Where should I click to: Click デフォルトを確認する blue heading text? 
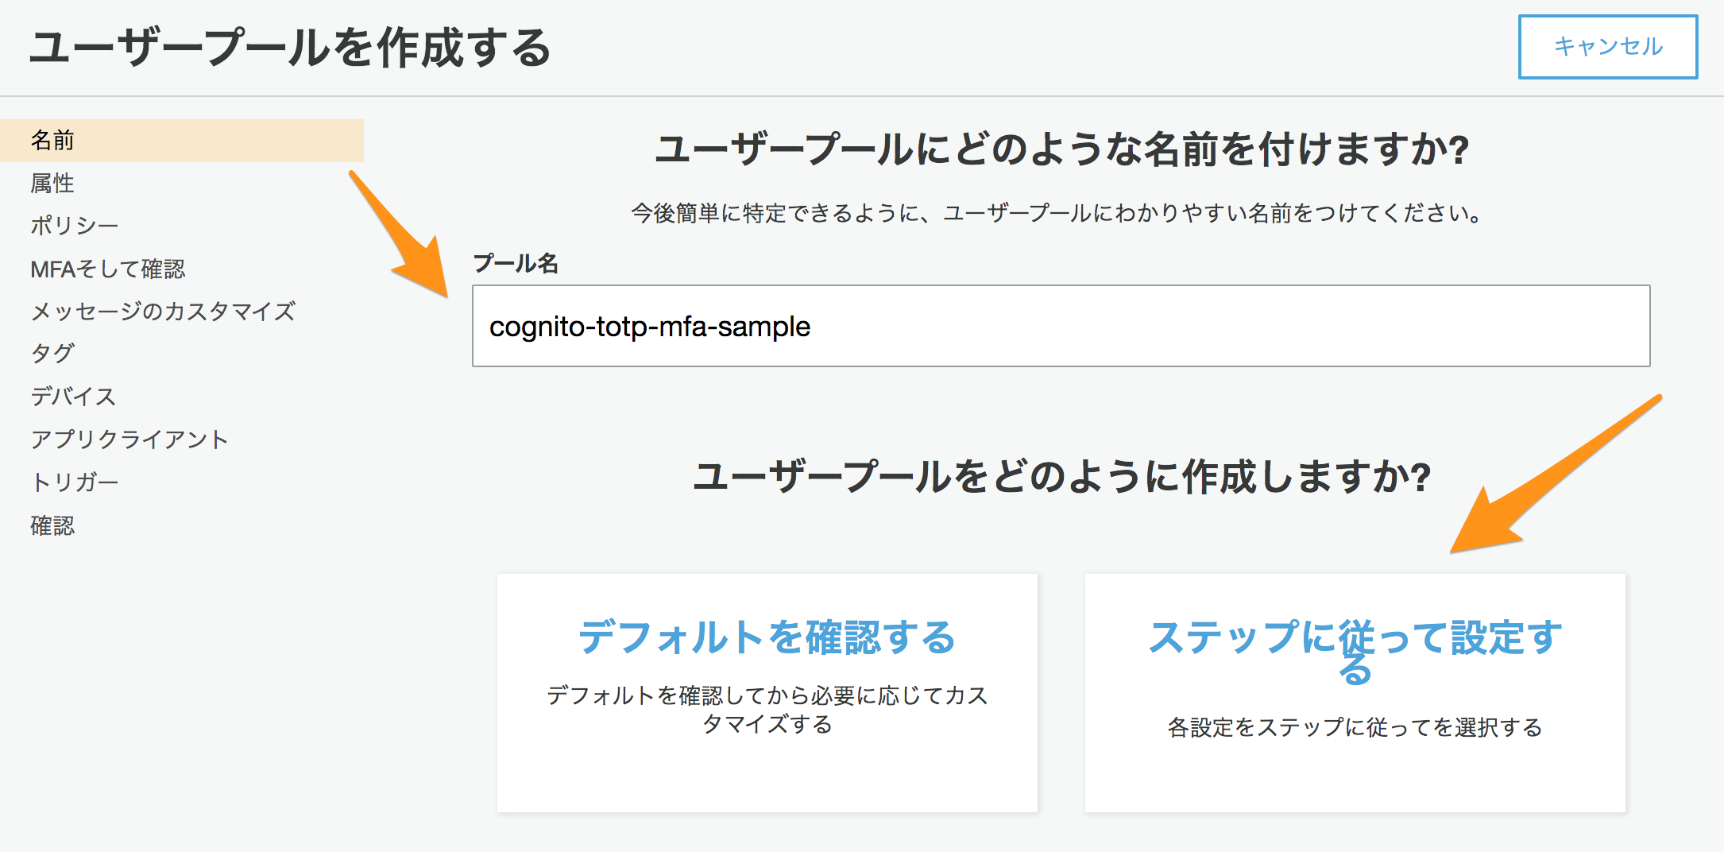tap(767, 637)
